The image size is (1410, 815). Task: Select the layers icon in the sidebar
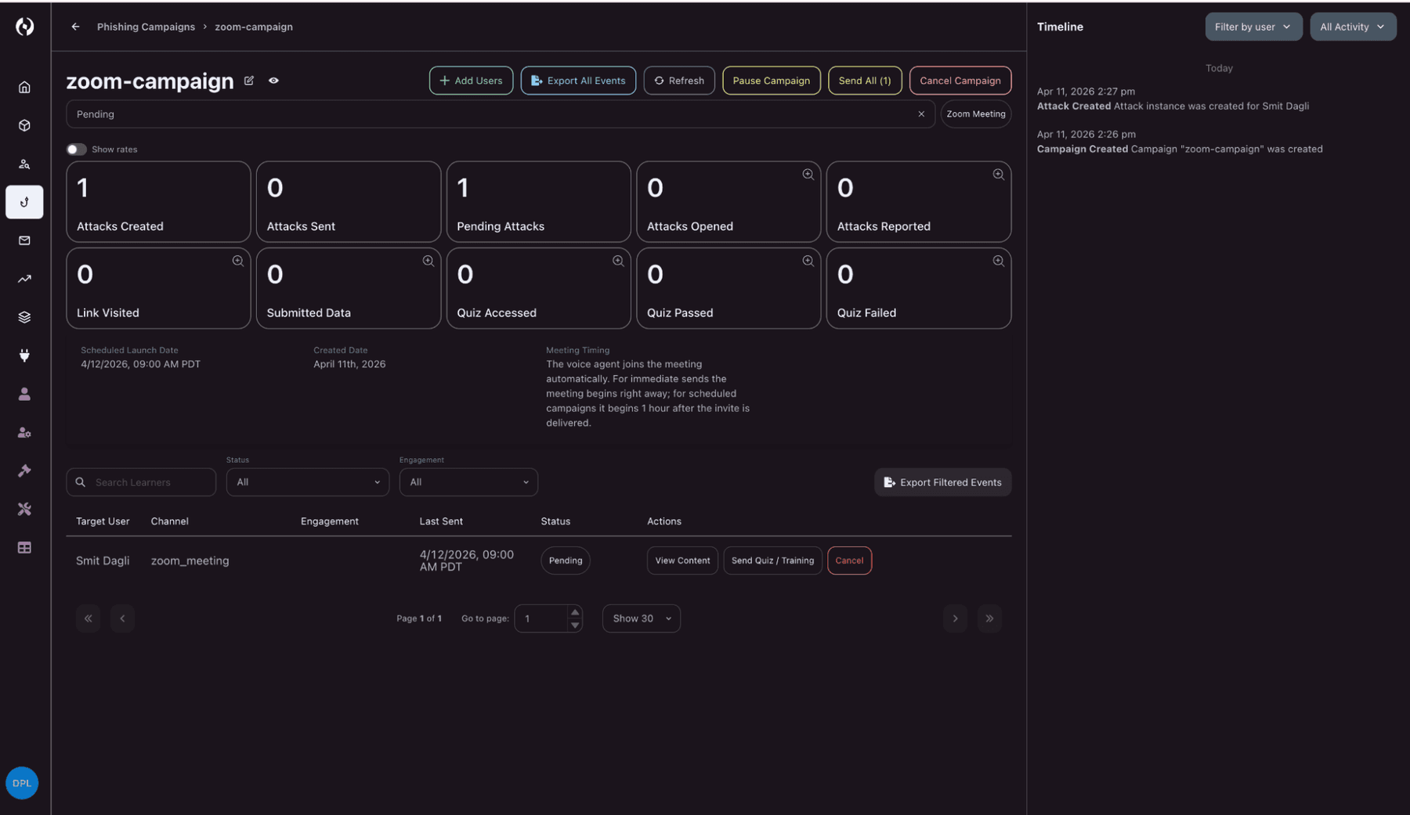click(24, 316)
